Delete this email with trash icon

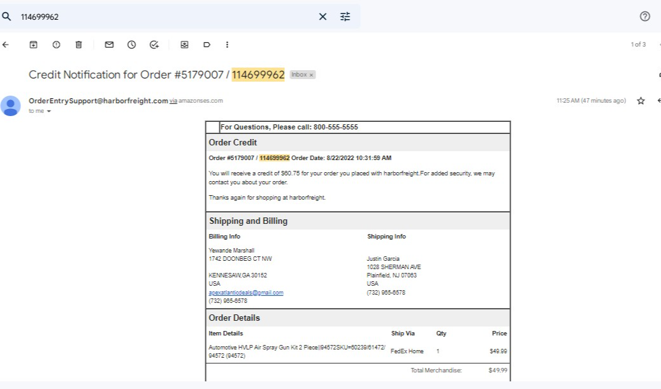pos(78,44)
